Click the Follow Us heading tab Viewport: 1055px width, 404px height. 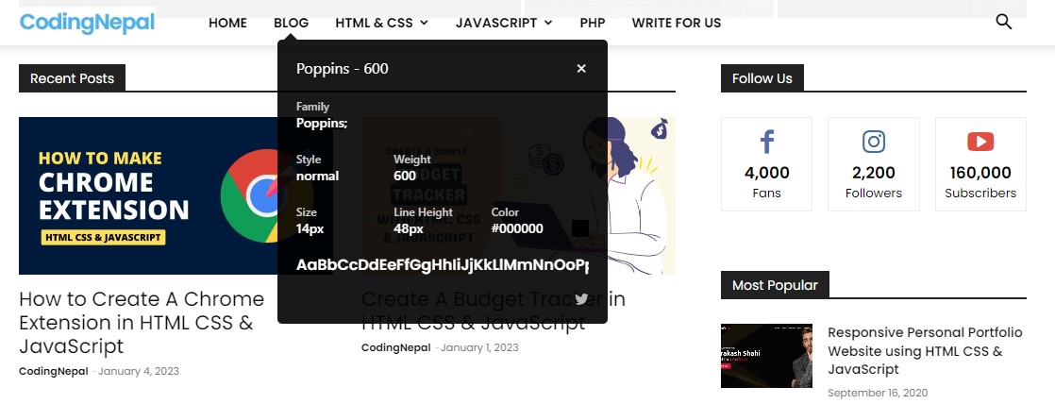pos(762,78)
